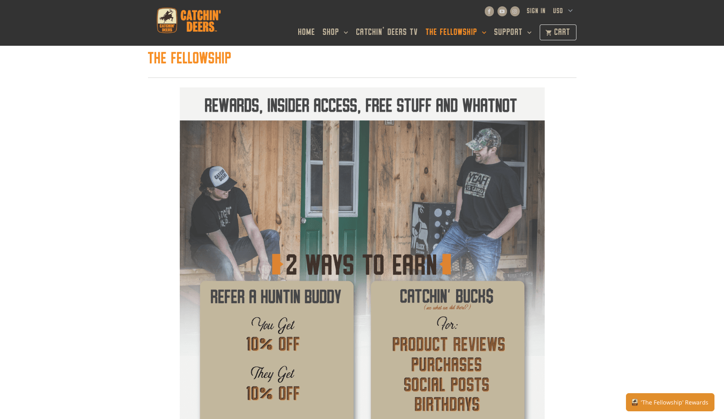Open 'The Fellowship' Rewards widget

[x=670, y=402]
